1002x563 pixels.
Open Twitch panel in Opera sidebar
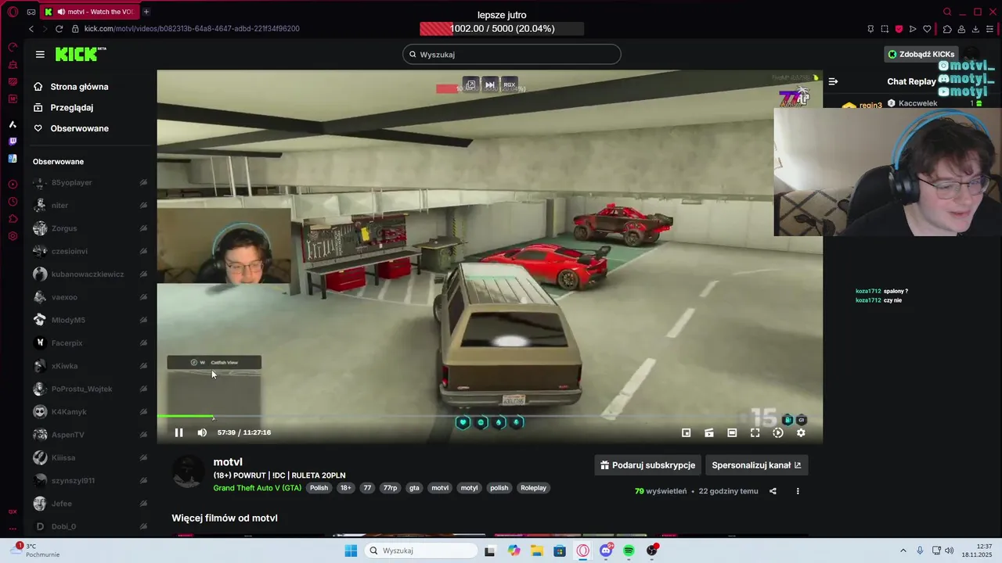coord(13,142)
